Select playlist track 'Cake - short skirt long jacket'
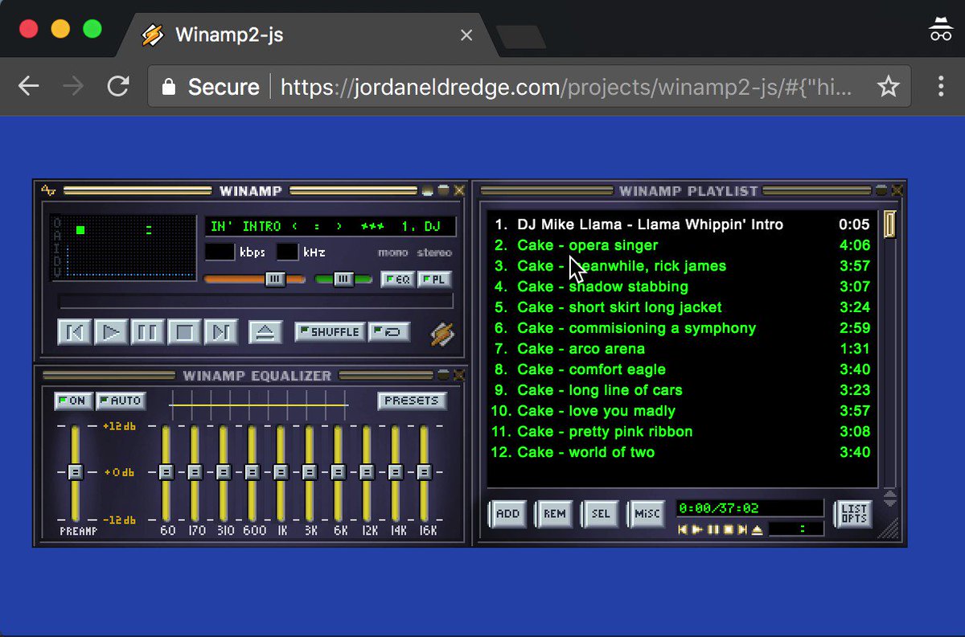 680,307
